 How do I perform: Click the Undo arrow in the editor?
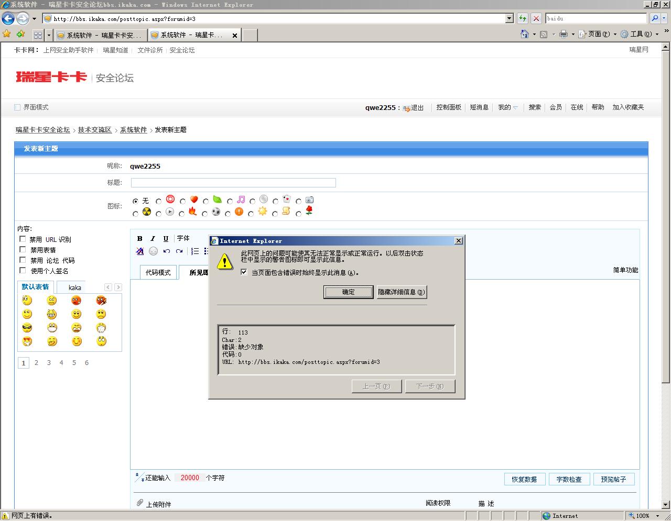point(166,251)
